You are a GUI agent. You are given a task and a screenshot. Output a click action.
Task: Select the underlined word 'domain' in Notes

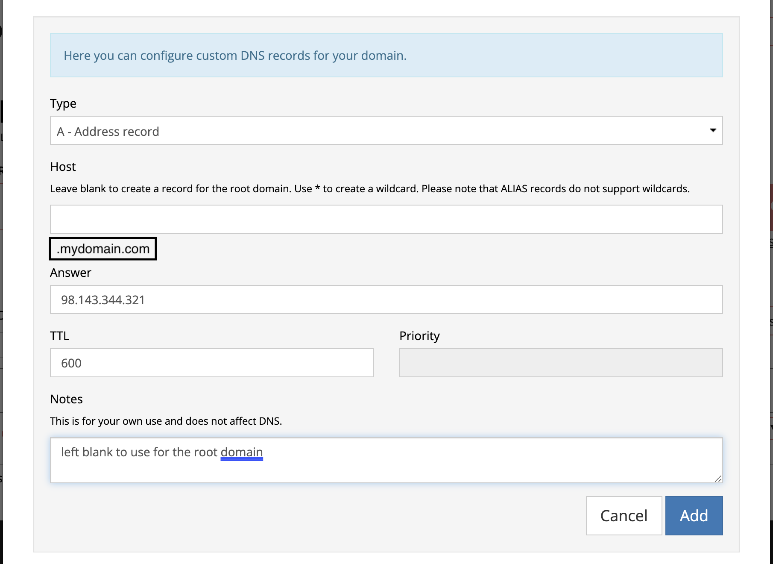[241, 452]
